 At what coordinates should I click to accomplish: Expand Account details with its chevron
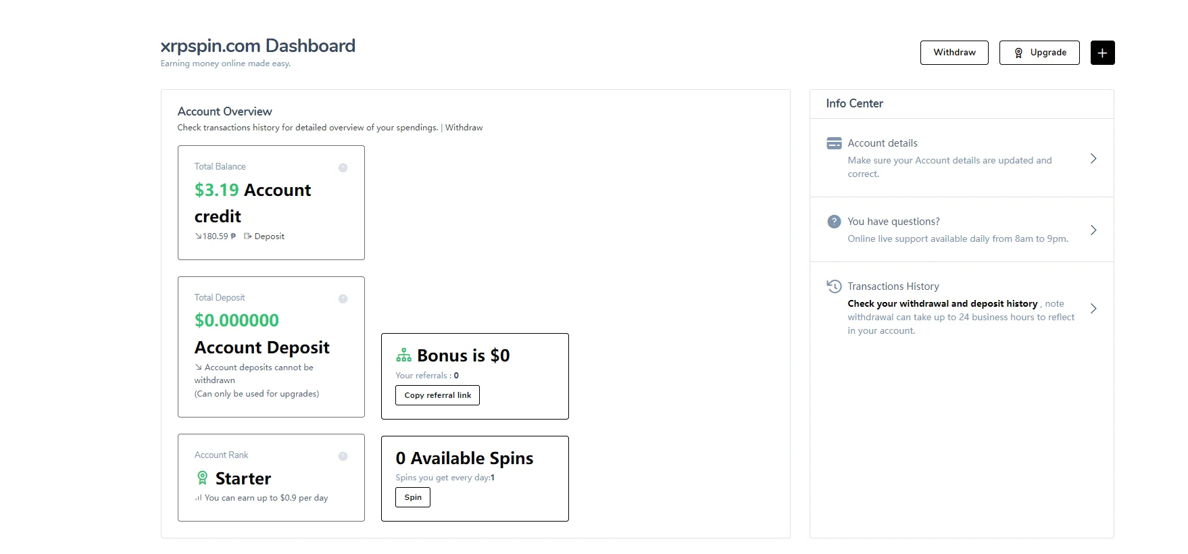click(1093, 159)
